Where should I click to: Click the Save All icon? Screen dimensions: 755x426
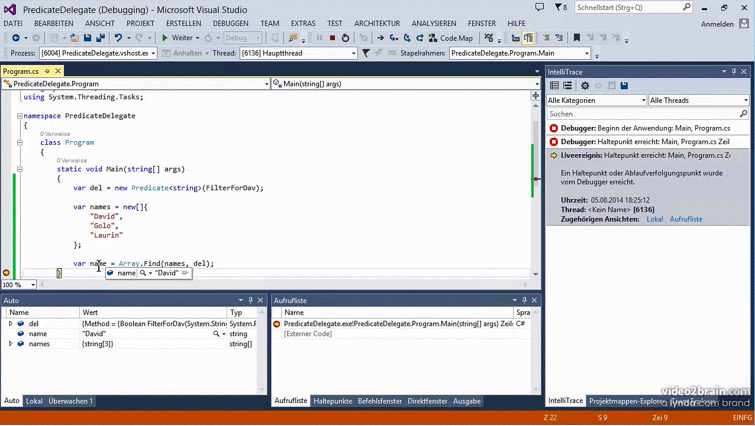101,38
